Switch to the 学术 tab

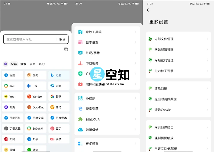(x=33, y=64)
